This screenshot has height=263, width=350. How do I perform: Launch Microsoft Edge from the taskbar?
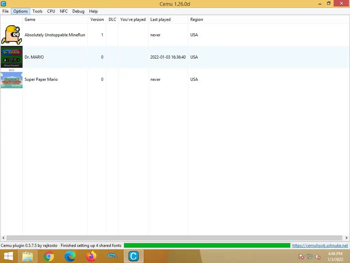tap(70, 256)
